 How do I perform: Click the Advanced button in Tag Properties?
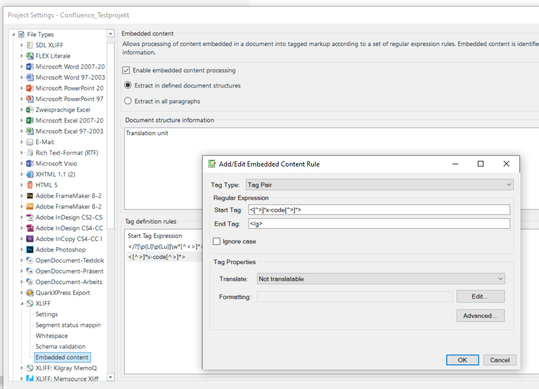(x=480, y=316)
